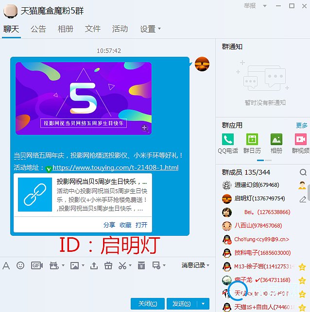Click the message input text area
Screen dimensions: 310x312
[107, 283]
